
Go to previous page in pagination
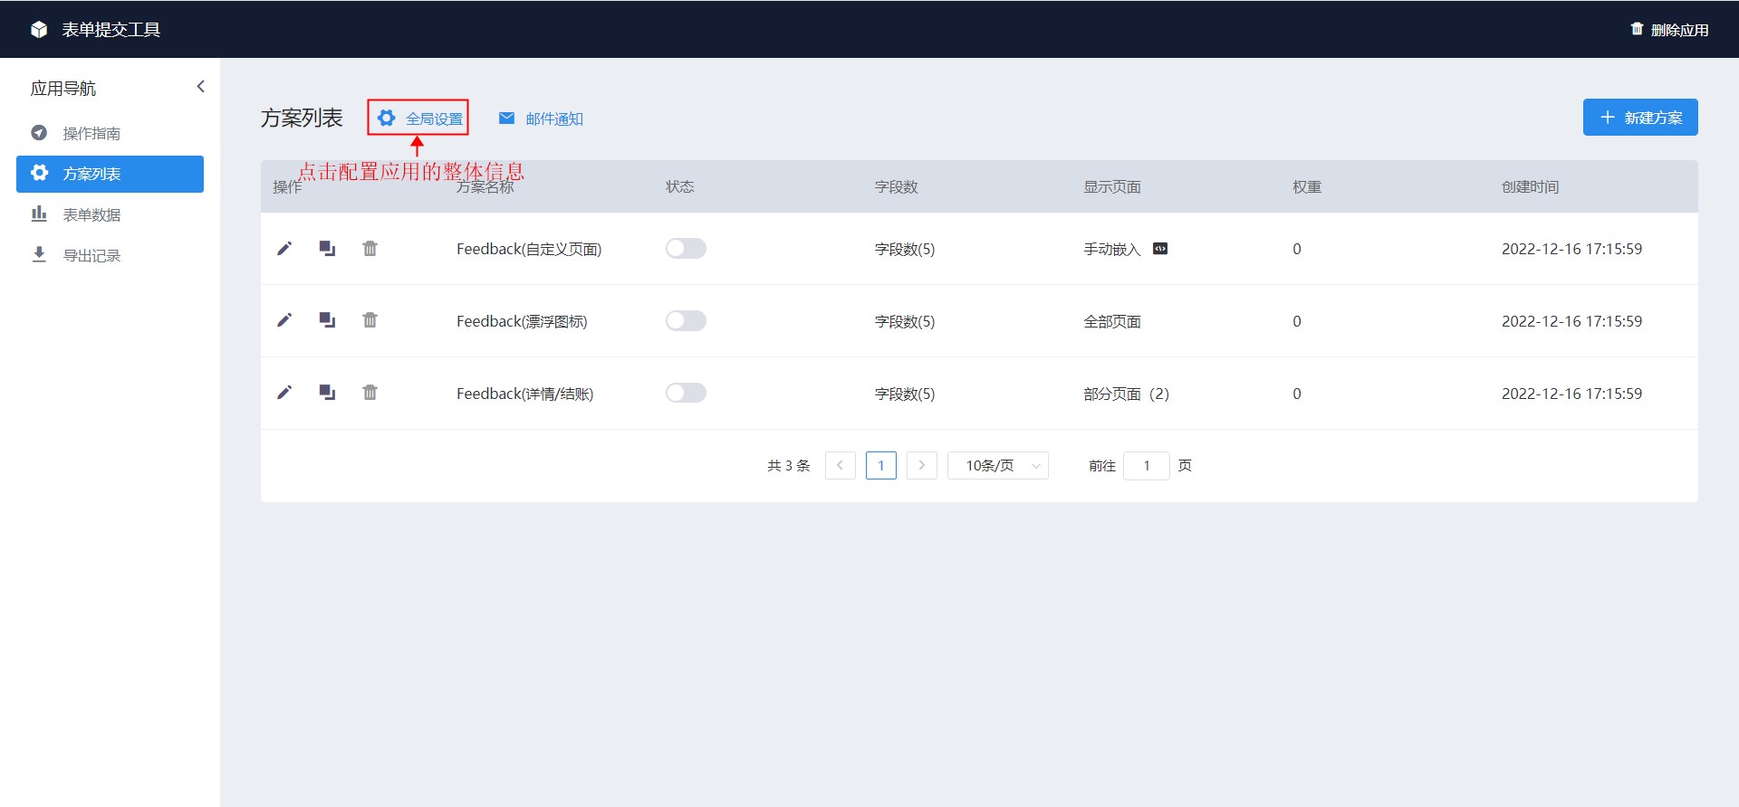pos(841,465)
